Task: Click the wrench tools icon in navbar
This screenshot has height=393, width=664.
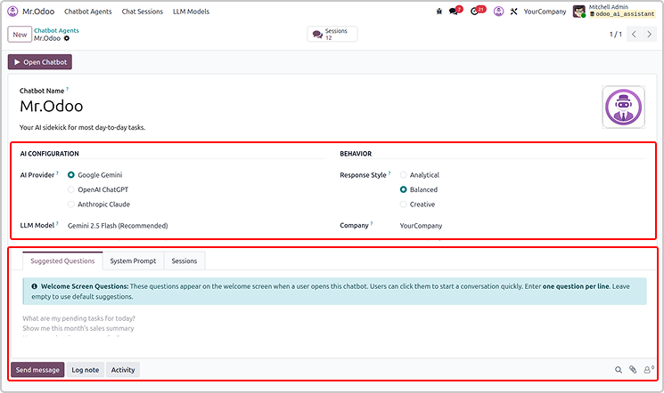Action: (x=513, y=12)
